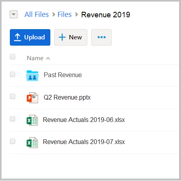Viewport: 181px width, 181px height.
Task: Upload a file with the Upload button
Action: click(30, 37)
